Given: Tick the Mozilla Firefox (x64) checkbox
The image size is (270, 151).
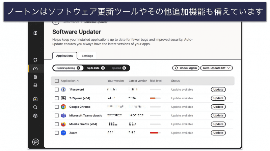Looking at the screenshot, I should pos(57,124).
